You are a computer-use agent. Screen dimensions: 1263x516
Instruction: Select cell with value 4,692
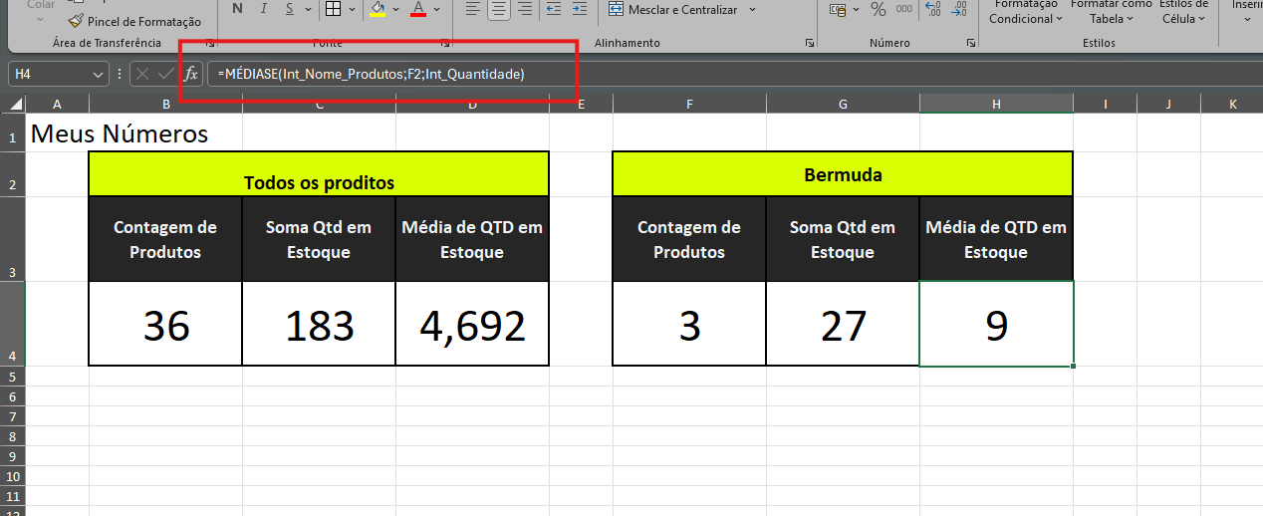[x=472, y=324]
